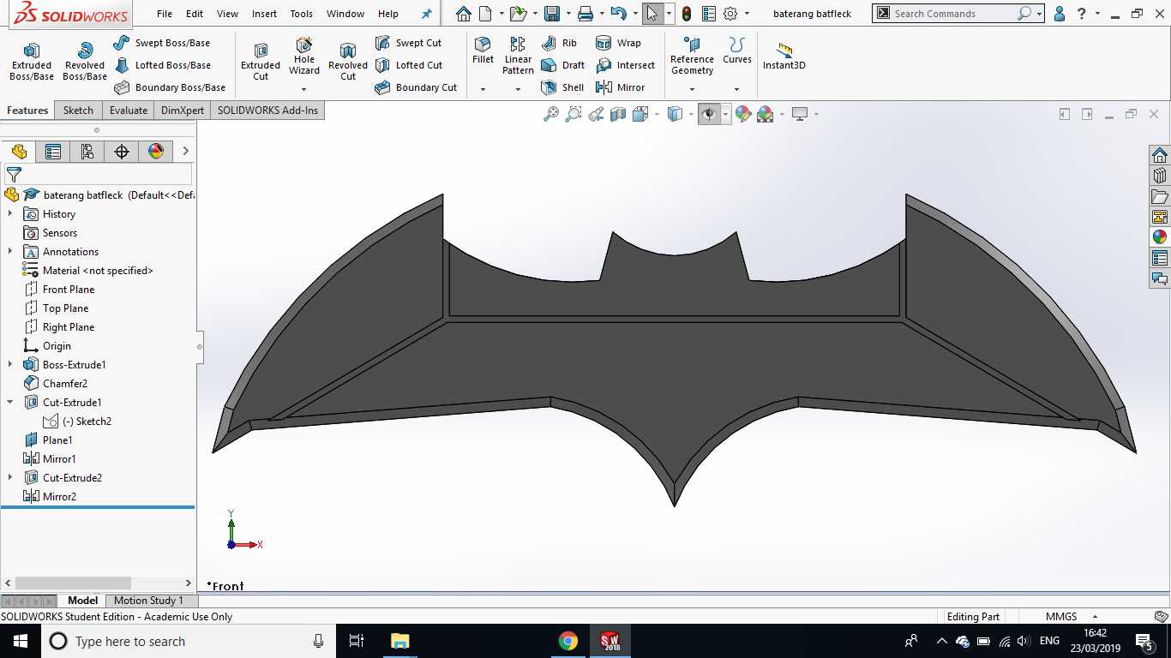Click the Search Commands input field
Viewport: 1171px width, 658px height.
pyautogui.click(x=953, y=14)
